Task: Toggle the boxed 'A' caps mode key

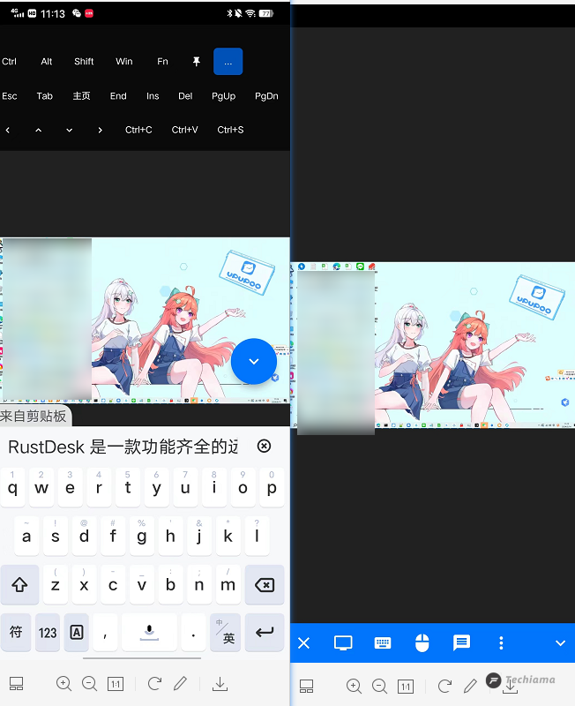Action: 77,632
